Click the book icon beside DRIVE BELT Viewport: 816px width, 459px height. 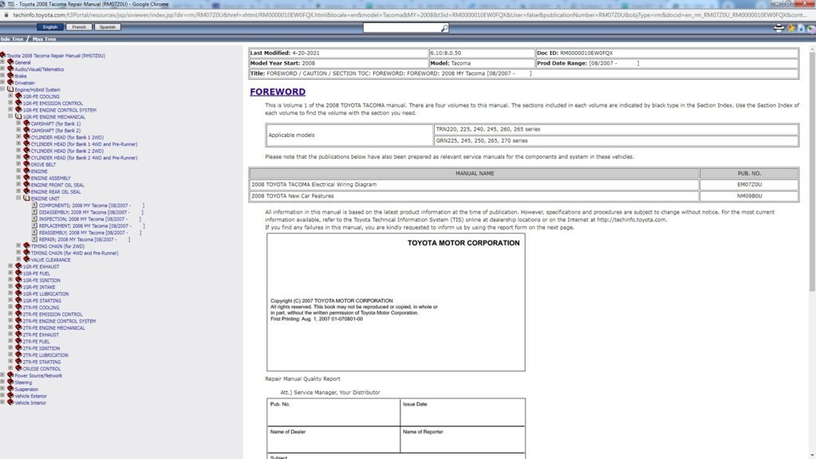26,163
